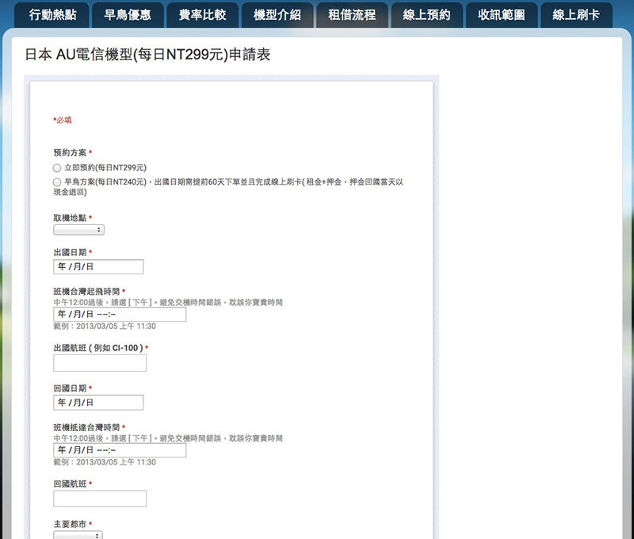
Task: Click the afternoon hint under 班機抵達台灣時間
Action: (x=168, y=438)
